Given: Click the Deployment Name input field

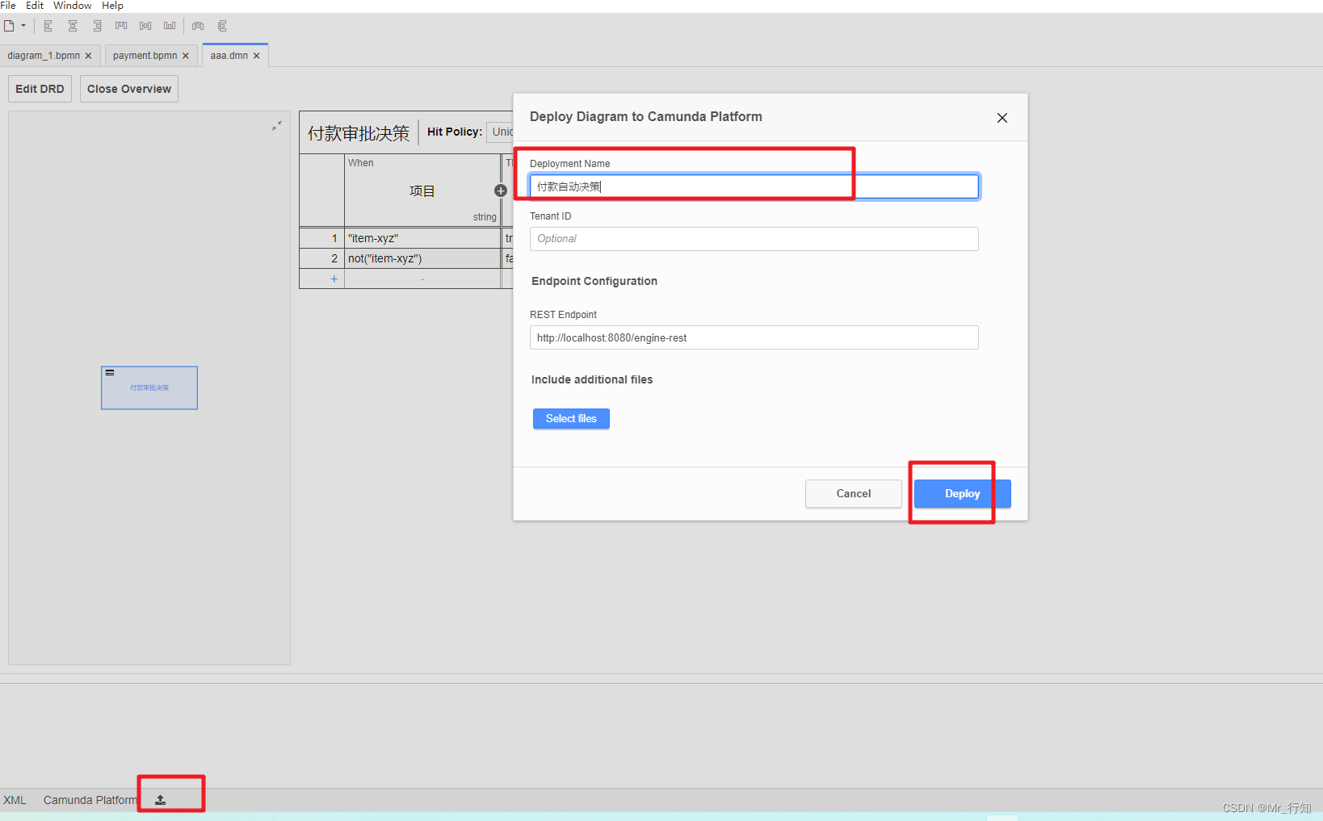Looking at the screenshot, I should [x=754, y=186].
